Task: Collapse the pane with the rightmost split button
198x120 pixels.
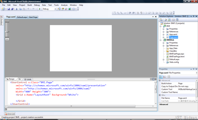Action: pos(156,79)
